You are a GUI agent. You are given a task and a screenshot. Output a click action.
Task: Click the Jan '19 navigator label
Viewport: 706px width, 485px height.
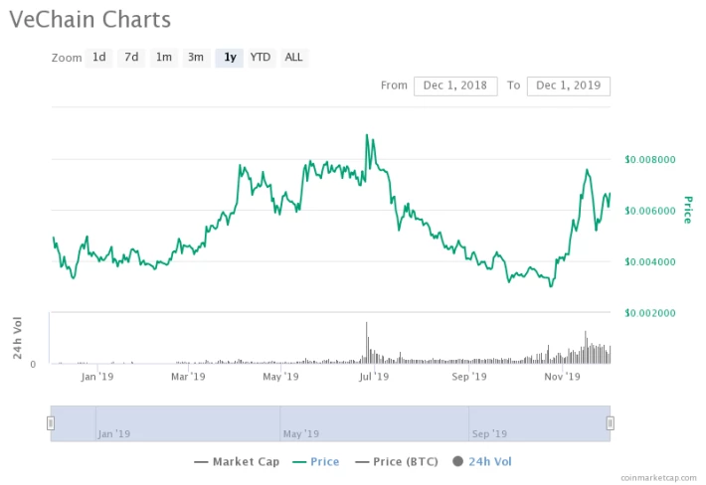tap(114, 433)
